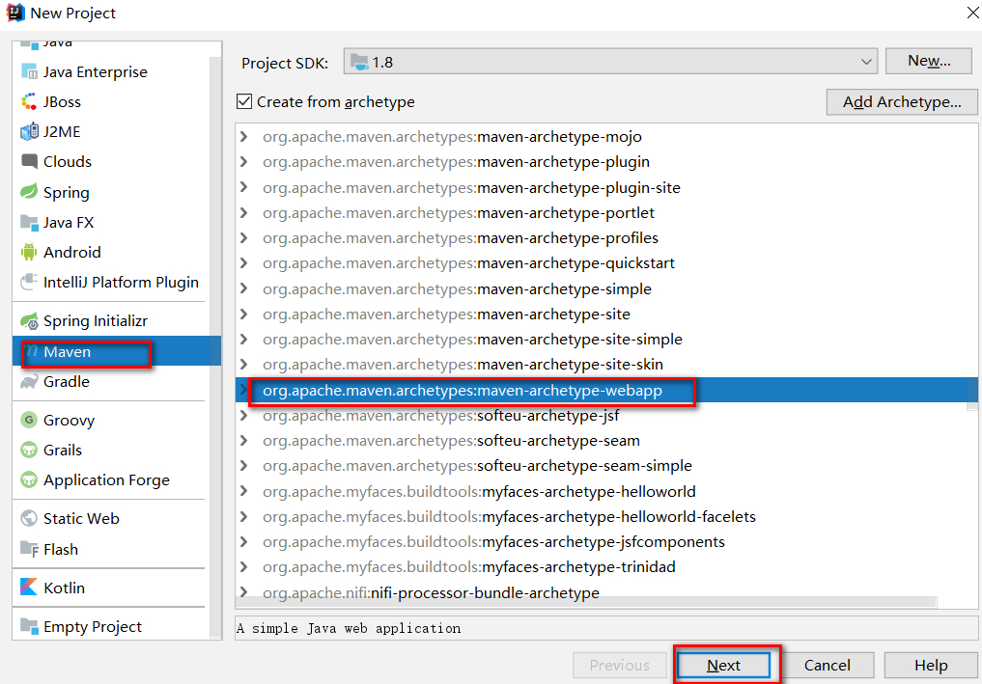
Task: Select the Static Web project type
Action: coord(111,518)
